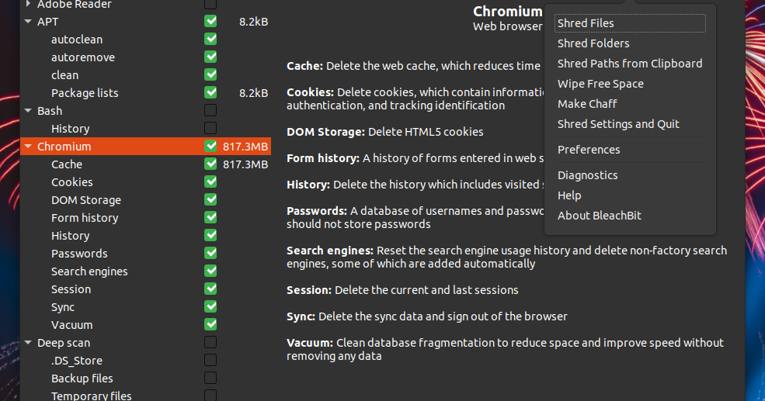Select the Cookies tree item
The image size is (765, 401).
[71, 182]
